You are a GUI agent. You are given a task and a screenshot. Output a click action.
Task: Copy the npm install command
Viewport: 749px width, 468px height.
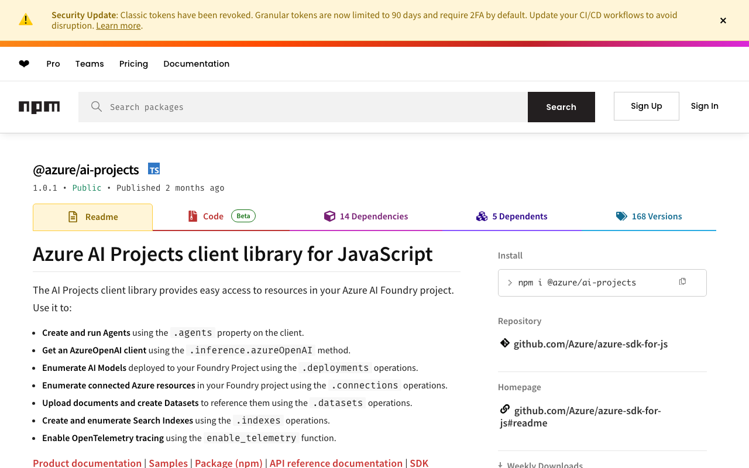coord(682,282)
